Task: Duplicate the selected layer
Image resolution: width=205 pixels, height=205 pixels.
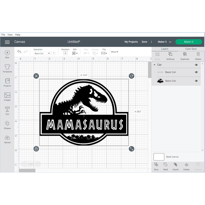Action: [x=185, y=56]
